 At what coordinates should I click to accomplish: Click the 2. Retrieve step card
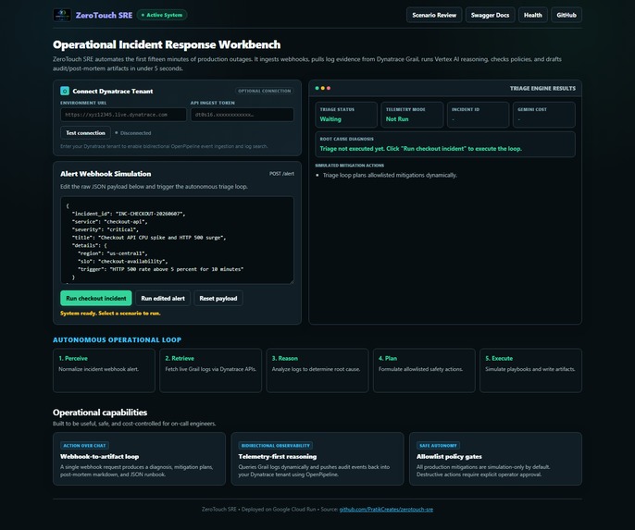click(x=211, y=370)
